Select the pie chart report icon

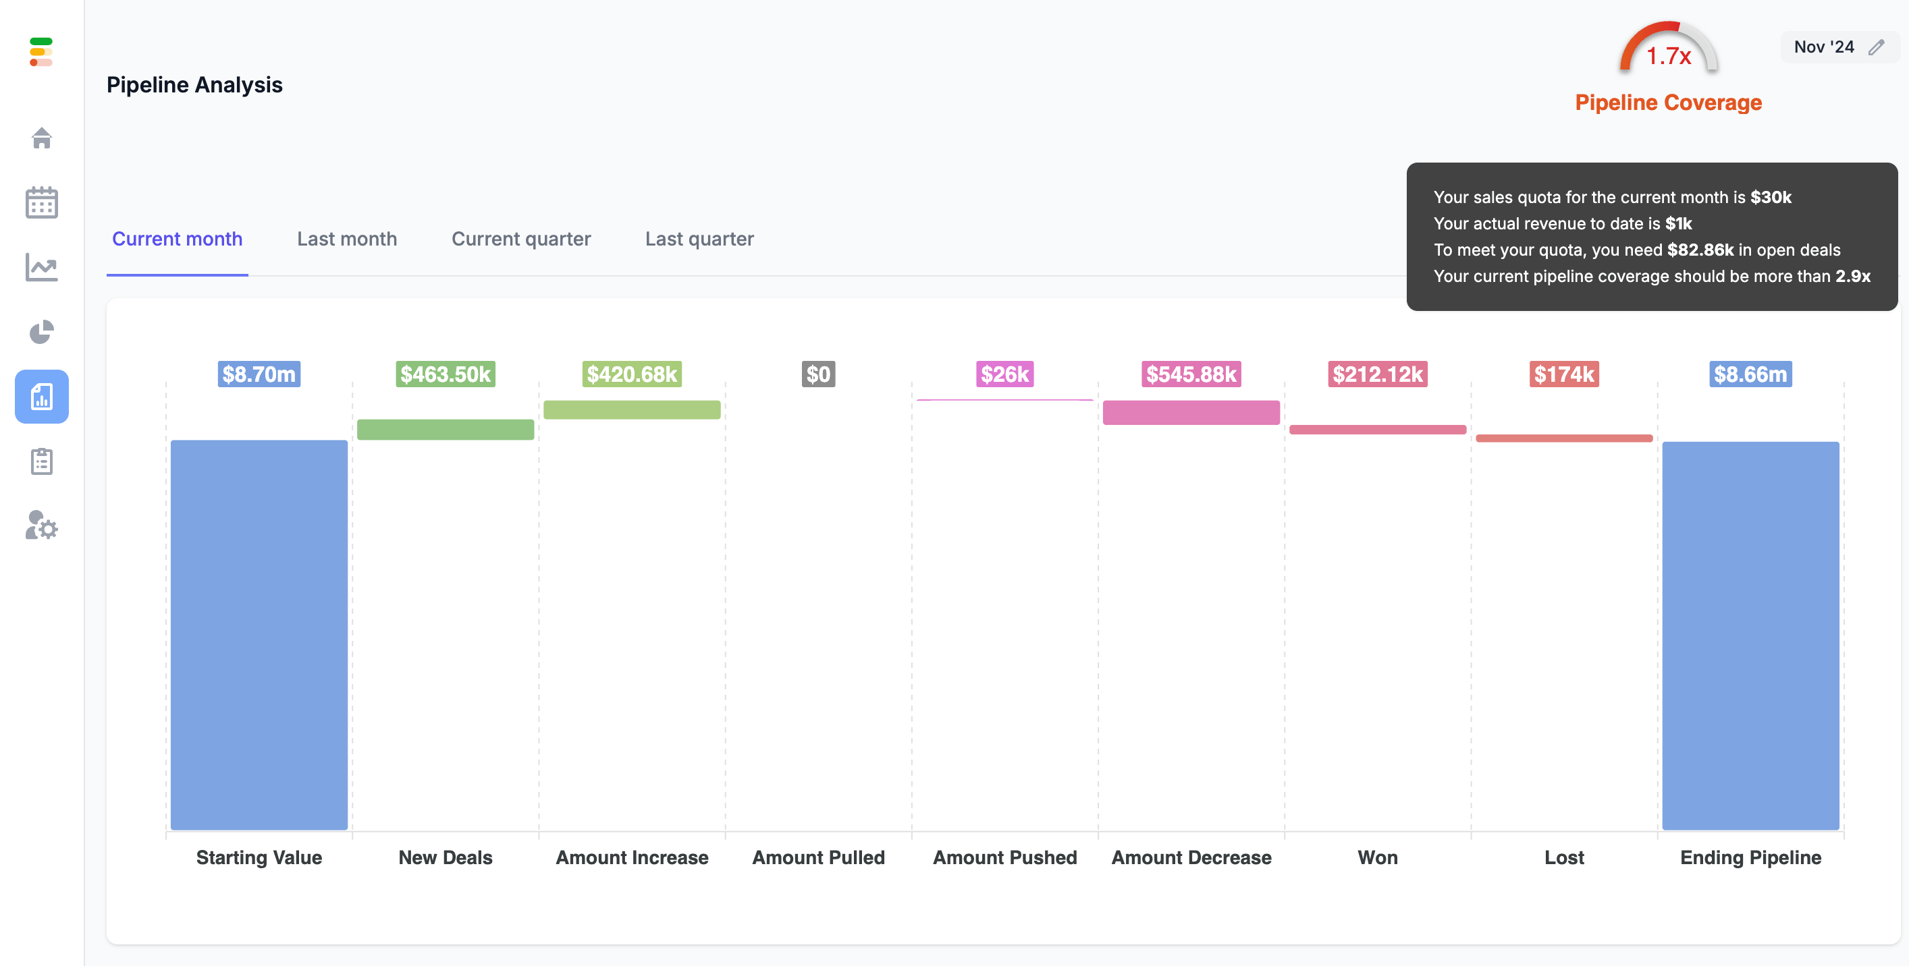(41, 331)
